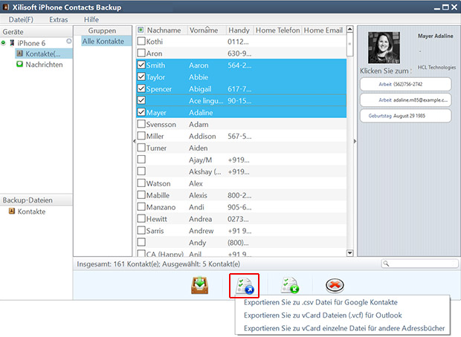Click the Gruppen panel header
461x337 pixels.
point(103,30)
